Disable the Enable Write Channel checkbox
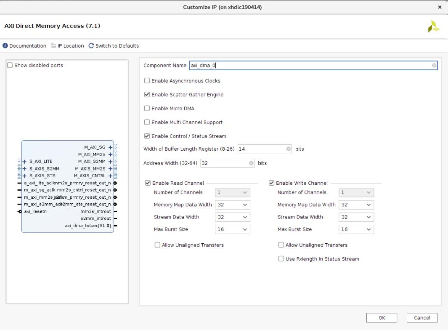This screenshot has width=448, height=330. pyautogui.click(x=272, y=183)
